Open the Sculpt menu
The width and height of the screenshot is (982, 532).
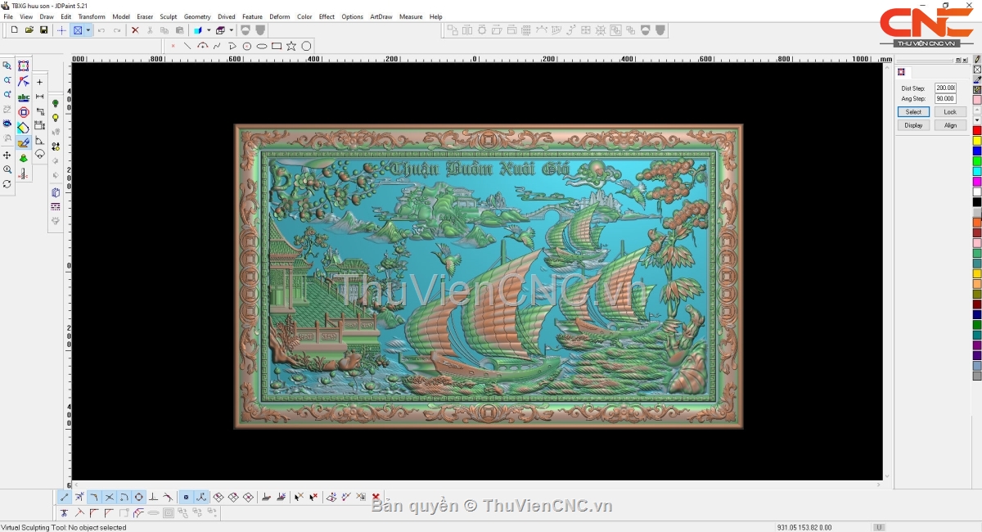point(169,16)
